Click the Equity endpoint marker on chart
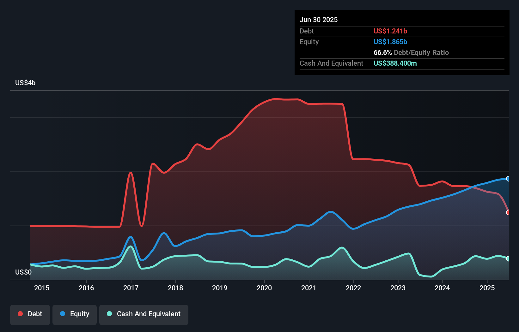This screenshot has width=519, height=332. 508,179
